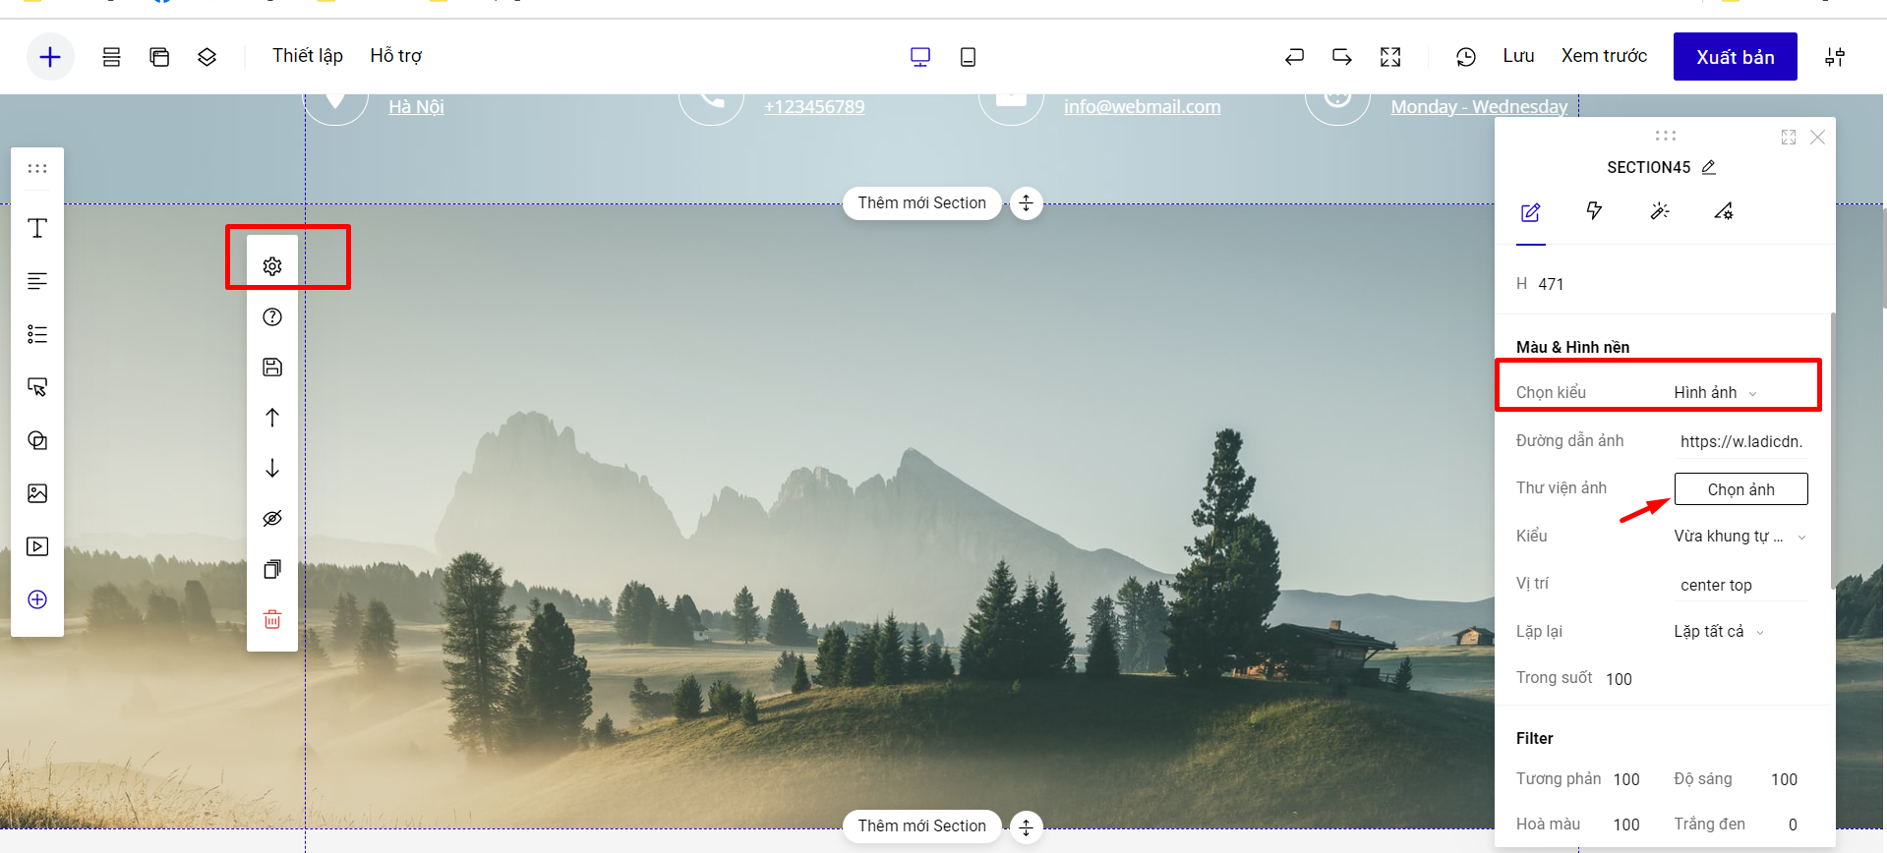Switch to desktop view

point(920,57)
